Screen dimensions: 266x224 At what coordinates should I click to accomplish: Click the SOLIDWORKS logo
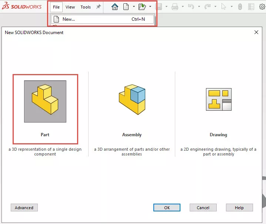point(21,6)
